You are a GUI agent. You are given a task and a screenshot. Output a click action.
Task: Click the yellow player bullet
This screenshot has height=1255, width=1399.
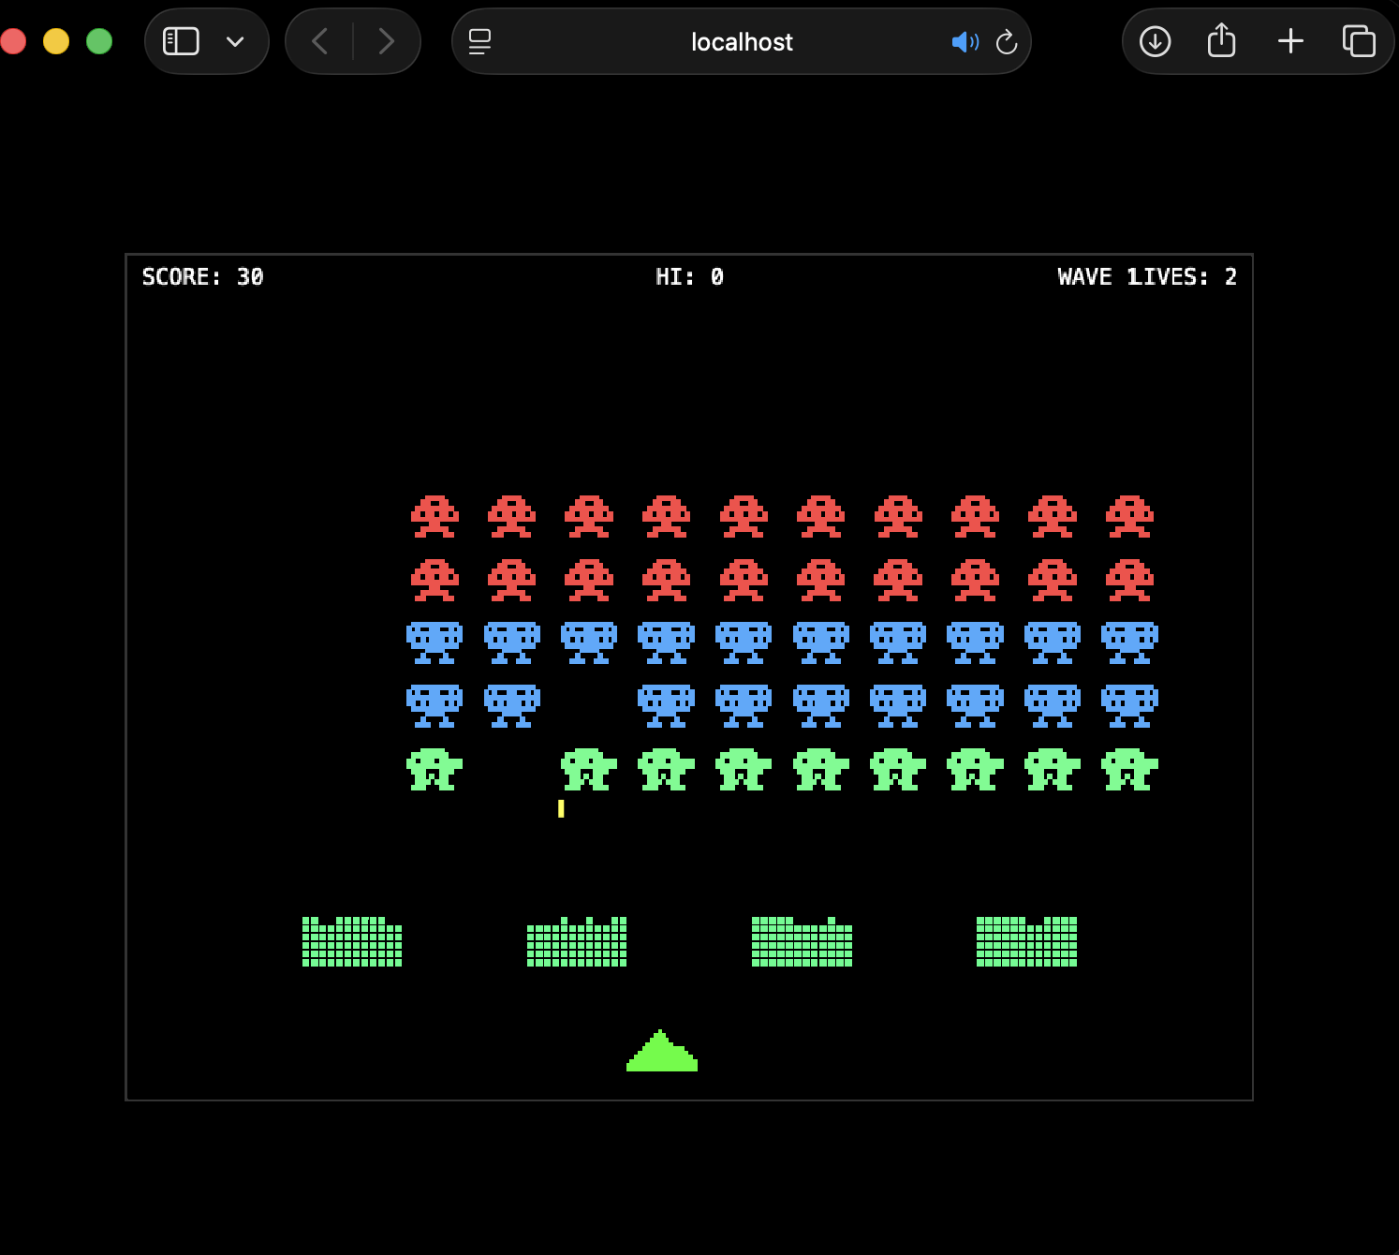tap(561, 808)
